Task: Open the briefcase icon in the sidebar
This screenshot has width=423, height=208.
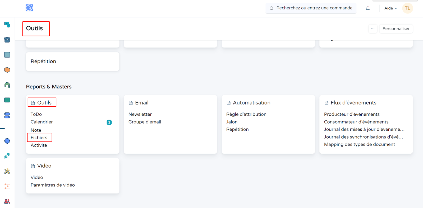Action: pos(7,40)
